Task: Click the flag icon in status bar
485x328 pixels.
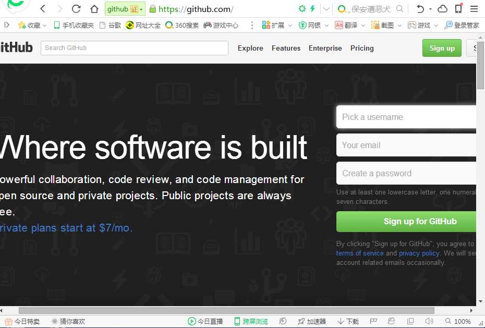Action: (373, 322)
